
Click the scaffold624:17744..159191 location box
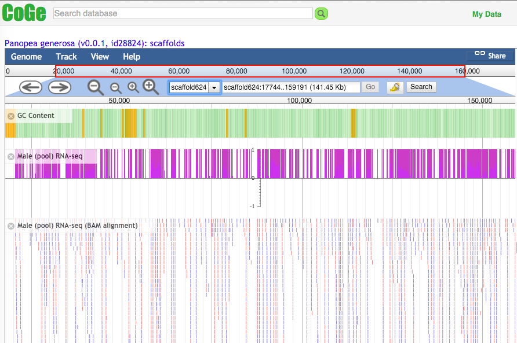(x=291, y=87)
